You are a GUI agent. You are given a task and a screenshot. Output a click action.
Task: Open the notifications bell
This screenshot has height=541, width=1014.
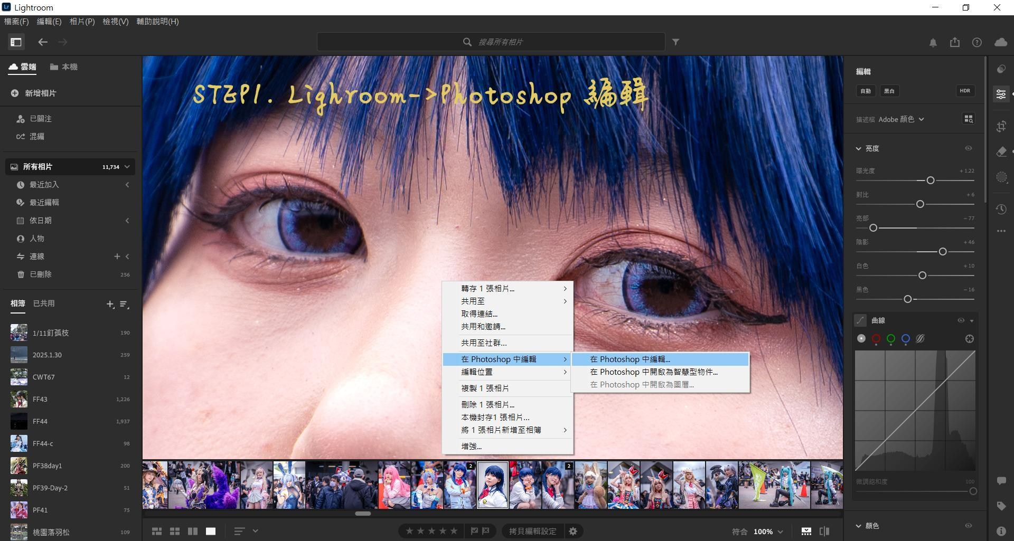(x=933, y=43)
